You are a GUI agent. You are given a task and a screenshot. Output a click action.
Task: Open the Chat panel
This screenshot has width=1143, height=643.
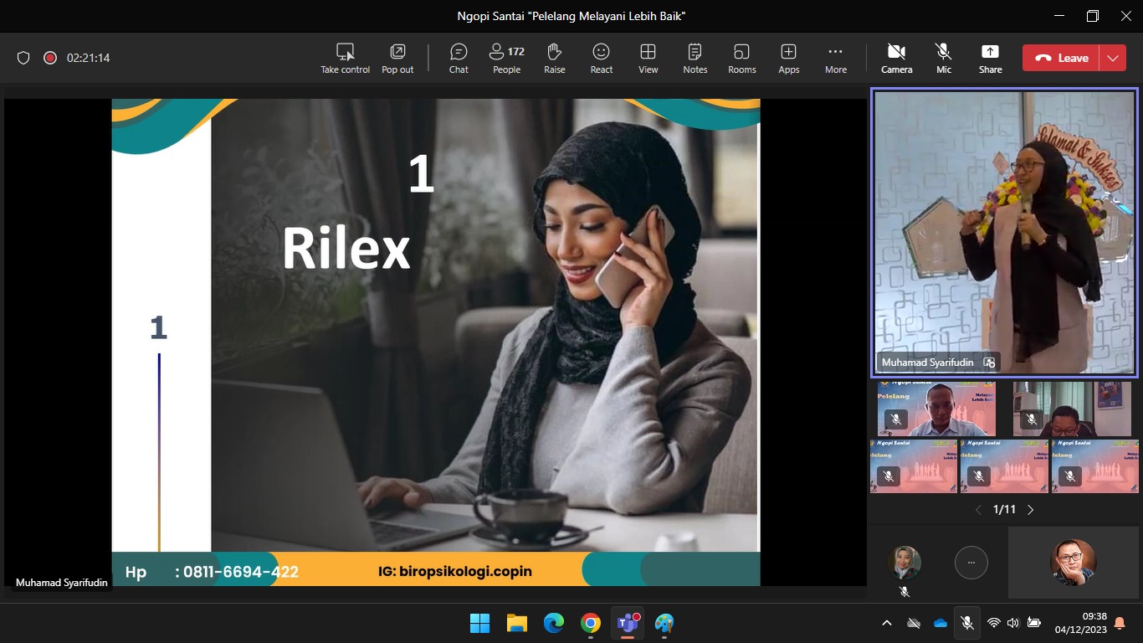pyautogui.click(x=459, y=58)
